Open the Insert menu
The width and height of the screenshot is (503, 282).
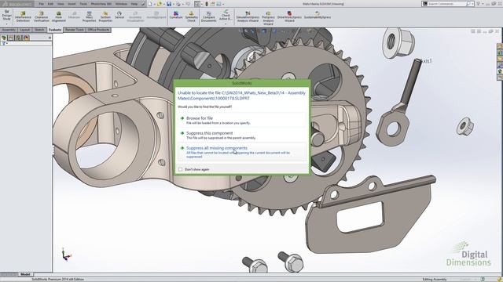[x=72, y=4]
